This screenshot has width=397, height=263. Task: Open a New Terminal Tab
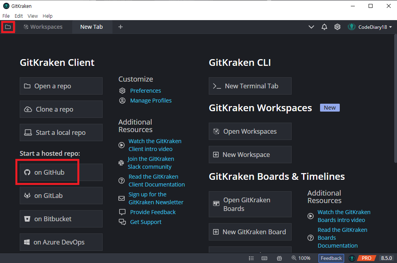click(x=250, y=86)
